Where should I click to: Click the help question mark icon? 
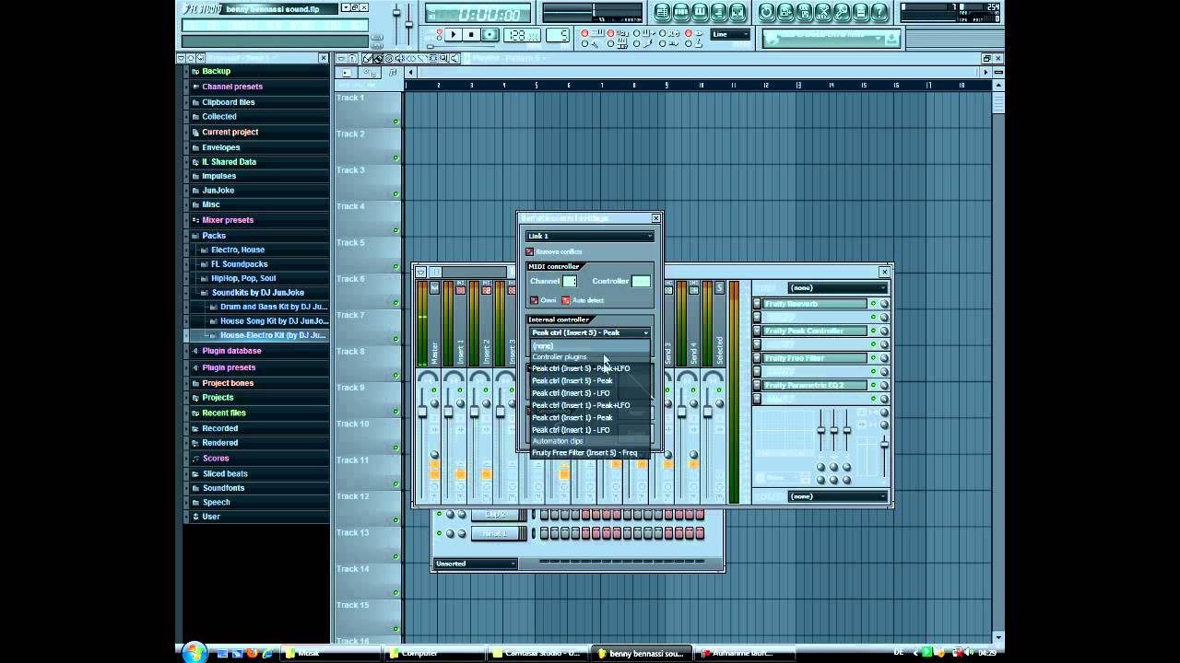(x=879, y=12)
